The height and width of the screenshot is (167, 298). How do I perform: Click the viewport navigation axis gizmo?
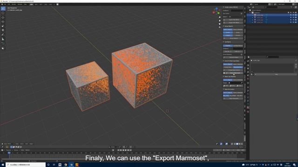pyautogui.click(x=216, y=11)
